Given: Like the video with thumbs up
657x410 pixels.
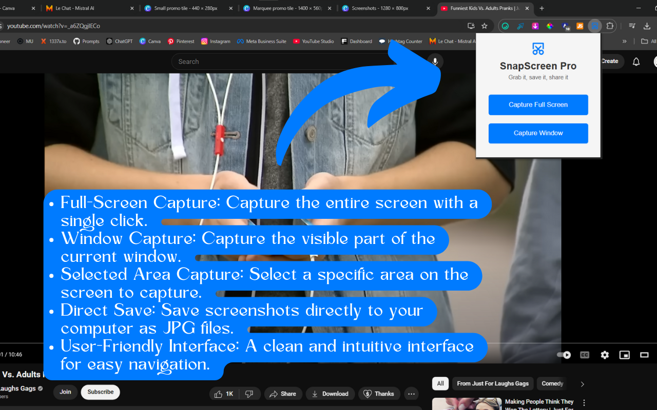Looking at the screenshot, I should pos(224,394).
